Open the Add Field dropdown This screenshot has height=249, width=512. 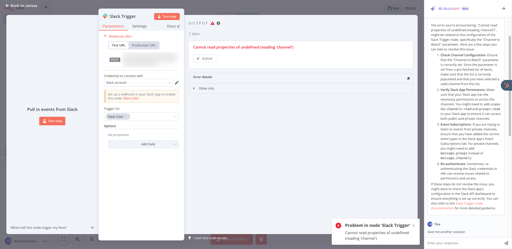pyautogui.click(x=143, y=144)
